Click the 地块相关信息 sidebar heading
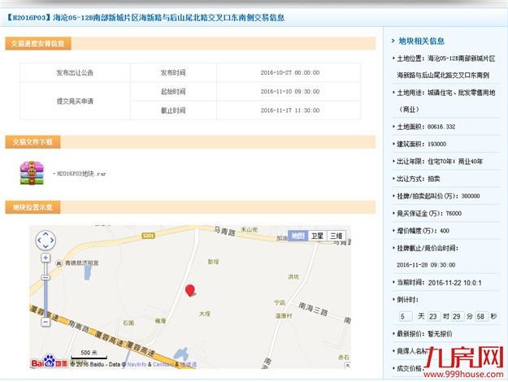The width and height of the screenshot is (508, 382). click(422, 41)
